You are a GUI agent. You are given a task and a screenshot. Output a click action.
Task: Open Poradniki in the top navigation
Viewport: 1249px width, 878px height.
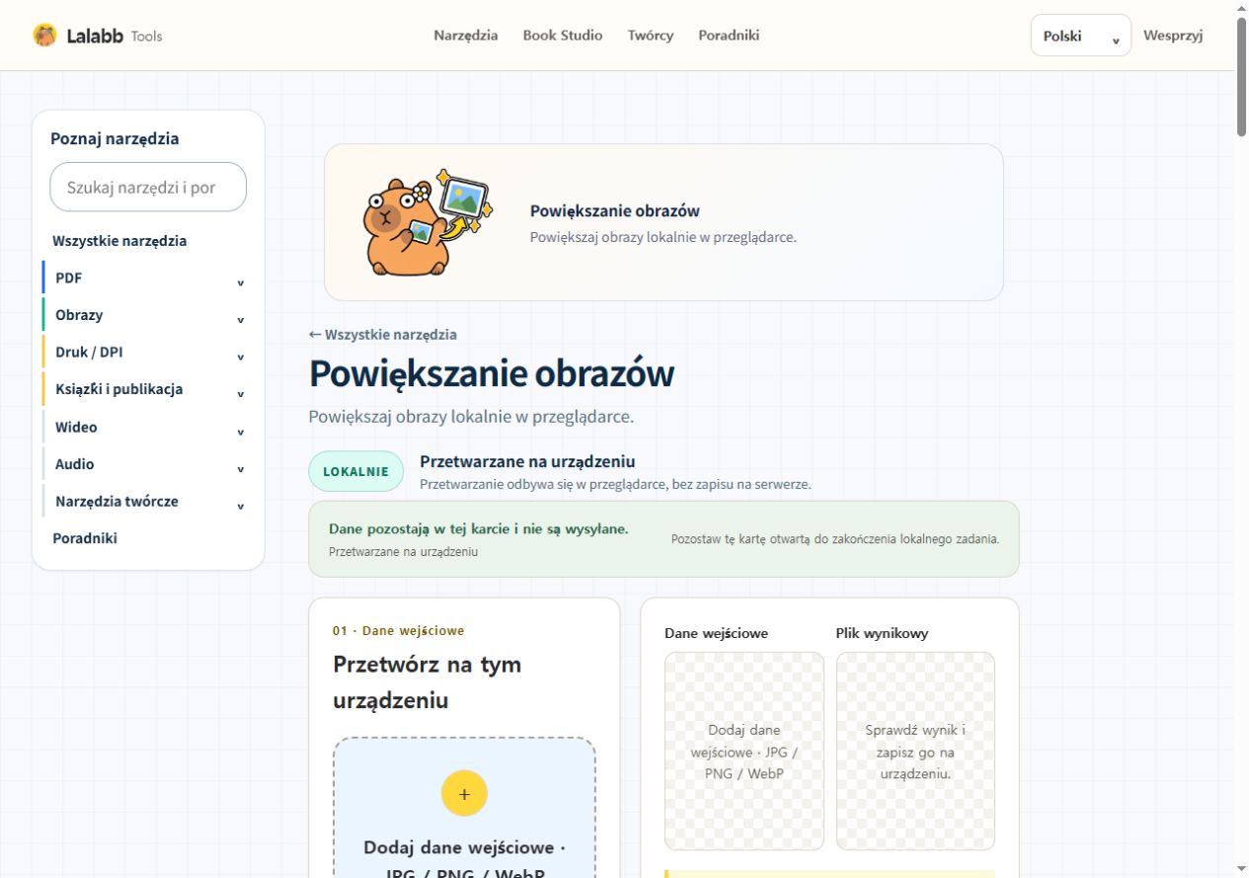[x=729, y=36]
